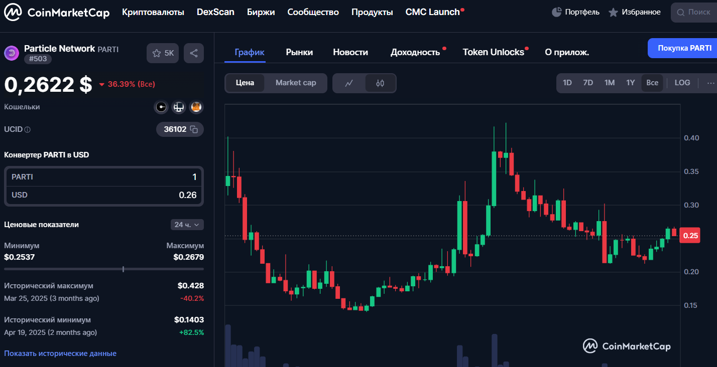Click the search magnifier icon

tap(681, 12)
